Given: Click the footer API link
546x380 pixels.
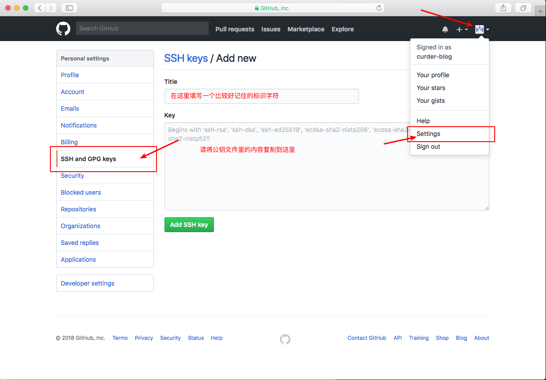Looking at the screenshot, I should coord(398,338).
